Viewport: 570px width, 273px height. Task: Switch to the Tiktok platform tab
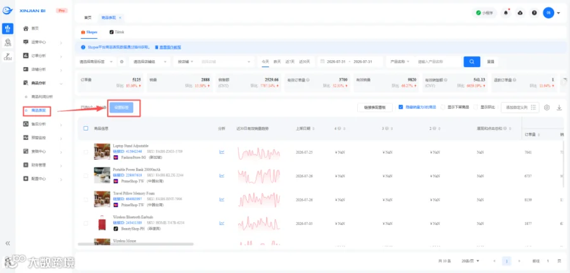coord(117,32)
